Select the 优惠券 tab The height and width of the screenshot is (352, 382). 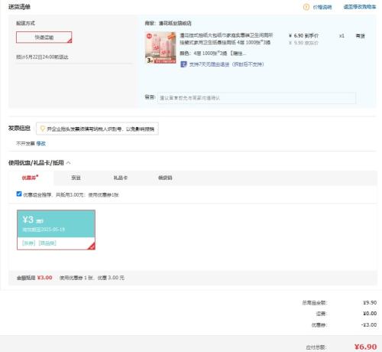(30, 178)
